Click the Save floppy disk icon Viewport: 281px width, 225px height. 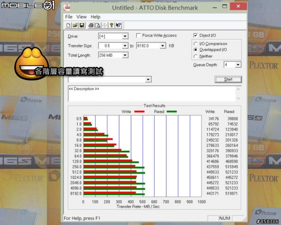(x=82, y=25)
